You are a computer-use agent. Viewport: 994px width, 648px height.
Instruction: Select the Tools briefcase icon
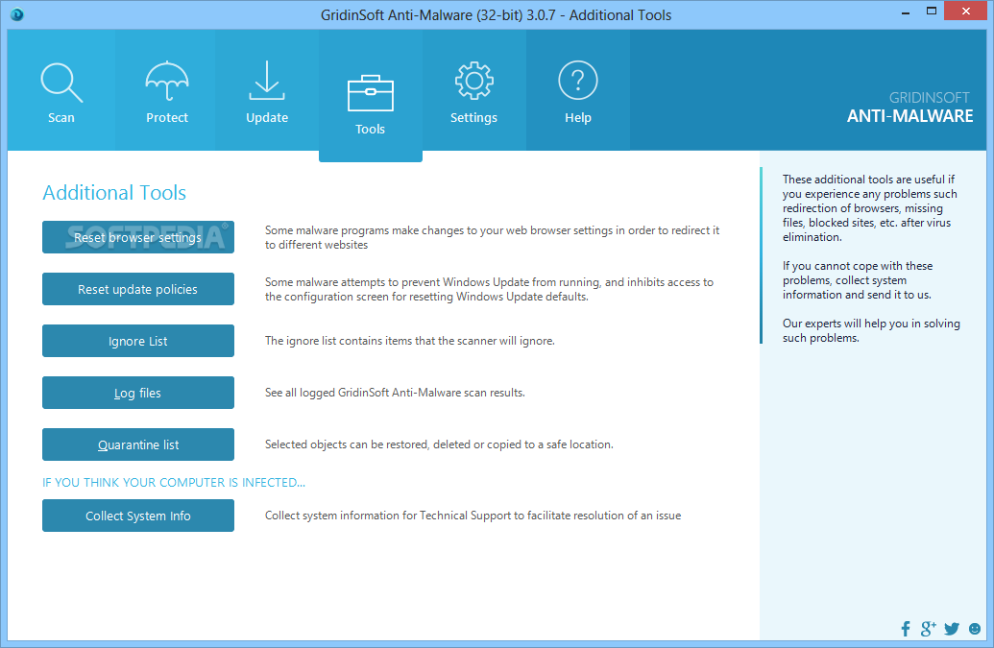pos(370,93)
